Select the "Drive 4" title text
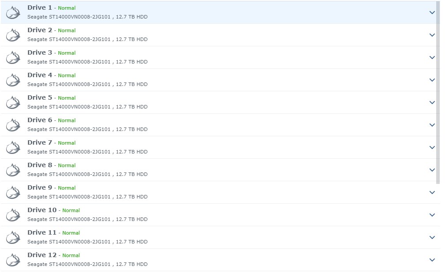This screenshot has height=273, width=445. (40, 75)
